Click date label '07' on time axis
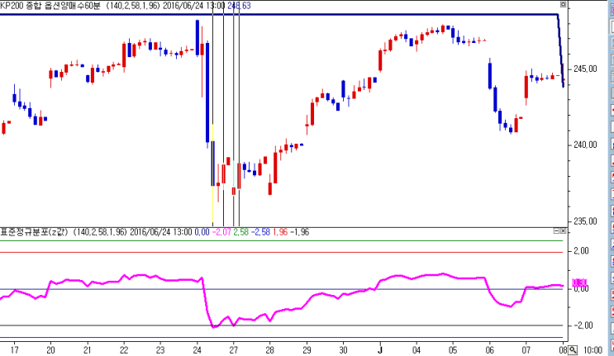Image resolution: width=614 pixels, height=356 pixels. (526, 349)
